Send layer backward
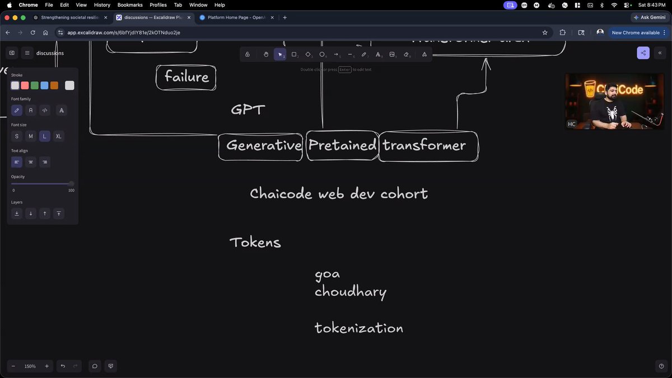This screenshot has width=672, height=378. 31,213
